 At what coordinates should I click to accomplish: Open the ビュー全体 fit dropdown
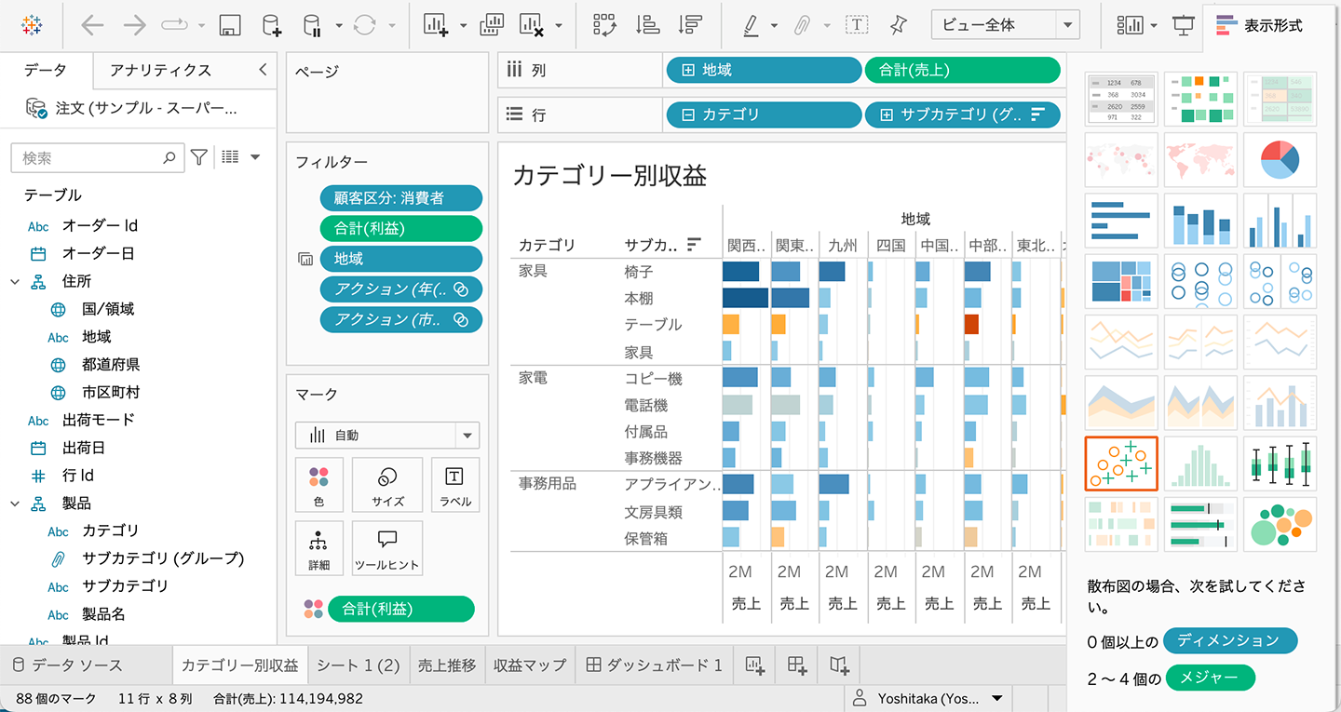[1068, 26]
